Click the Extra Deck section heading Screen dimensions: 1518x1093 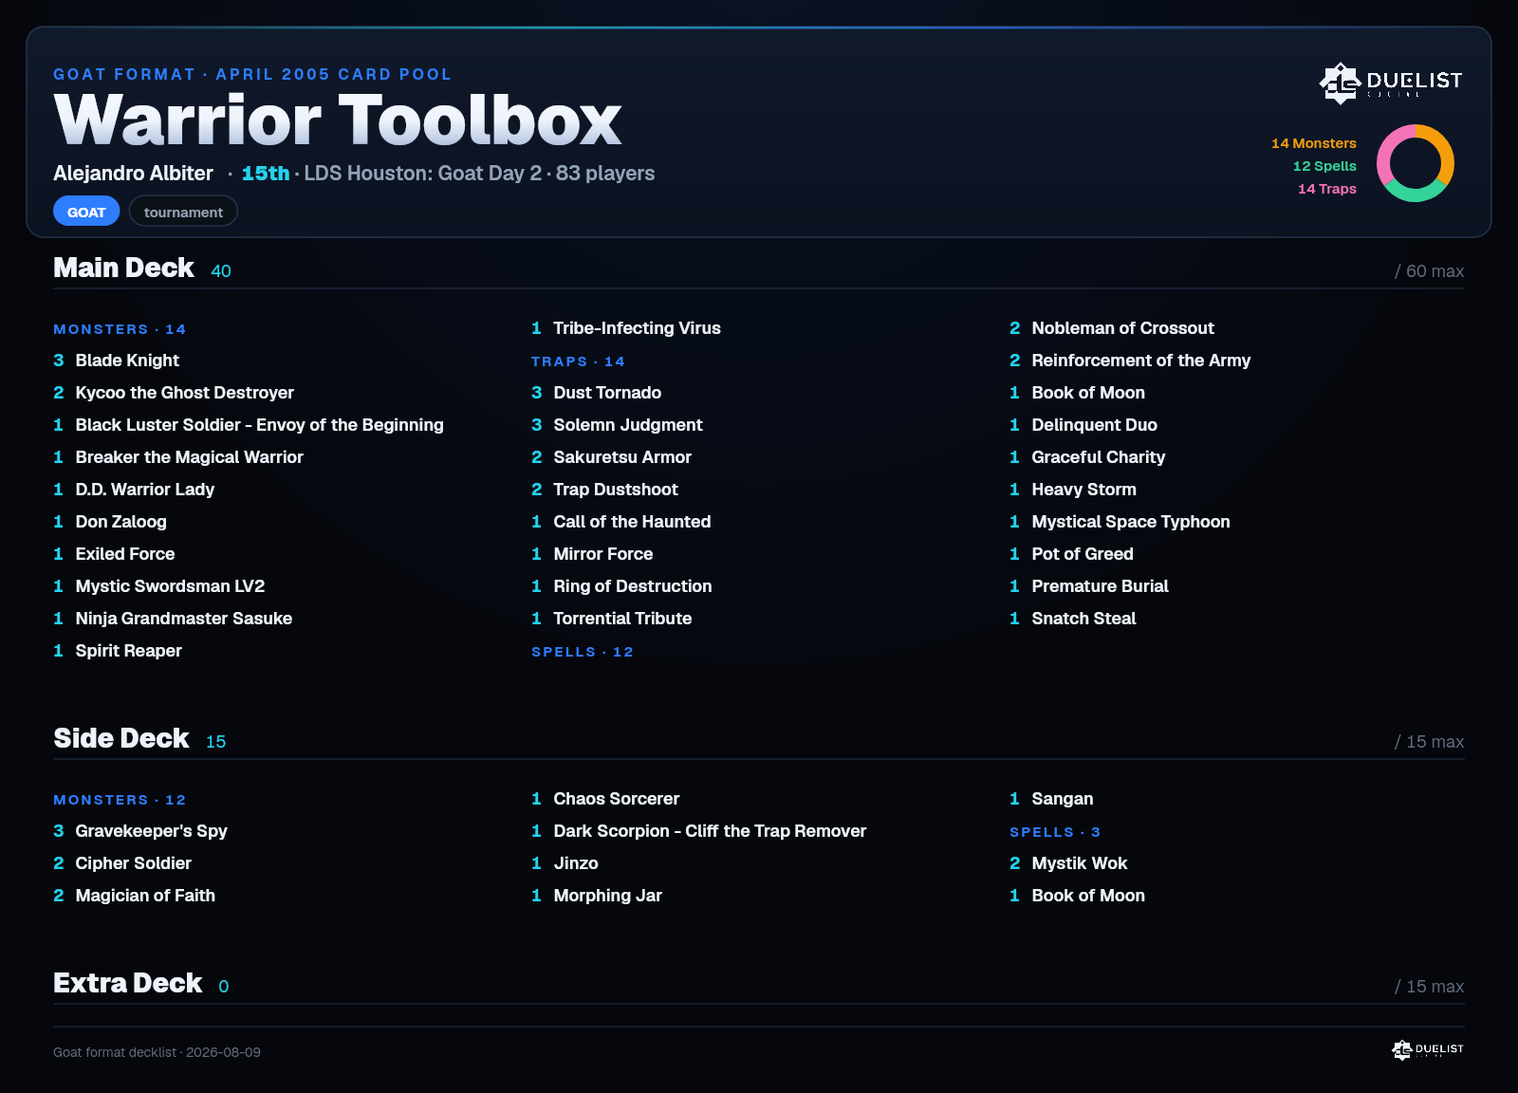click(128, 983)
